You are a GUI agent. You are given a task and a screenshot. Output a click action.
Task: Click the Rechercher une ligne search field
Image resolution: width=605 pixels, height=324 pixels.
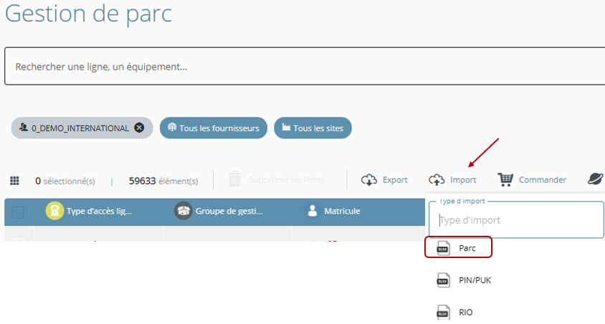[x=305, y=67]
